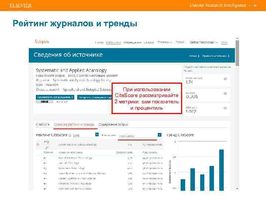Click Просмотреть все документы button
Screen dimensions: 266x200
click(55, 97)
